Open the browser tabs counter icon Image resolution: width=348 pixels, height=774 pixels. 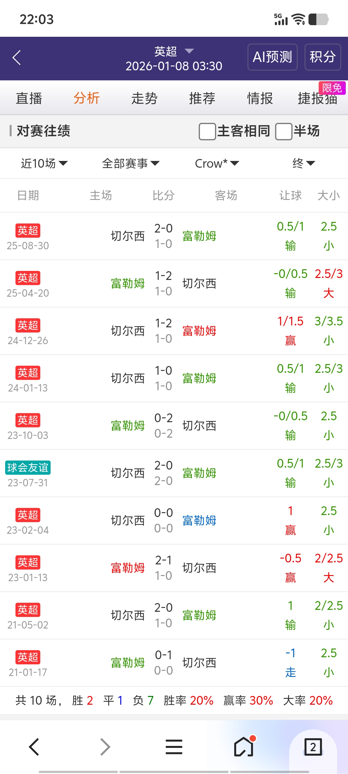coord(313,747)
